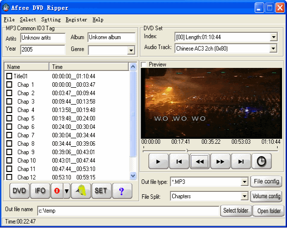Check the Chap 12 checkbox
The width and height of the screenshot is (287, 228).
pos(9,177)
